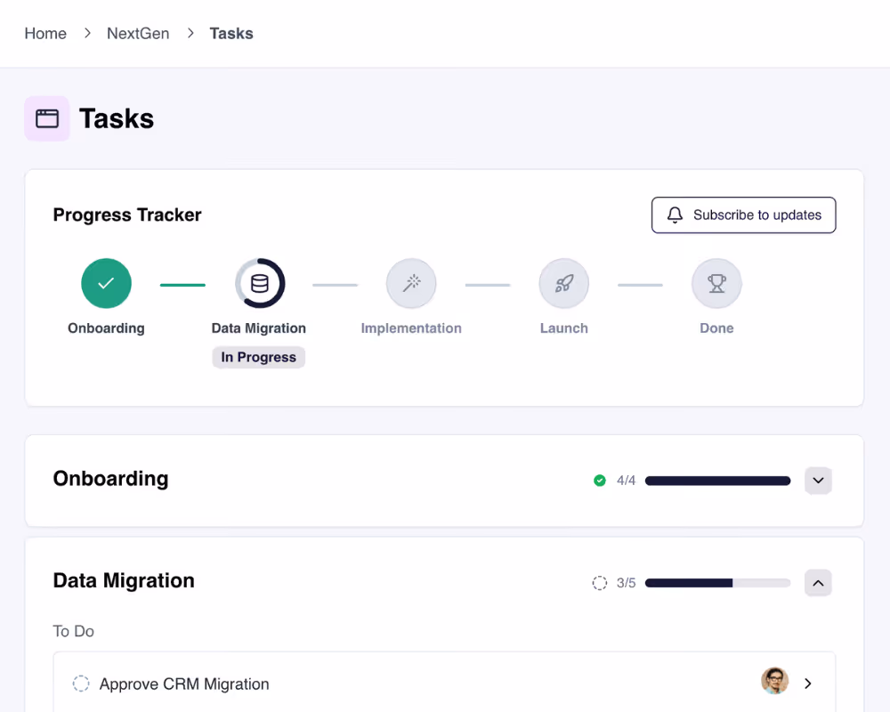Image resolution: width=890 pixels, height=712 pixels.
Task: Go to Home breadcrumb
Action: point(45,34)
